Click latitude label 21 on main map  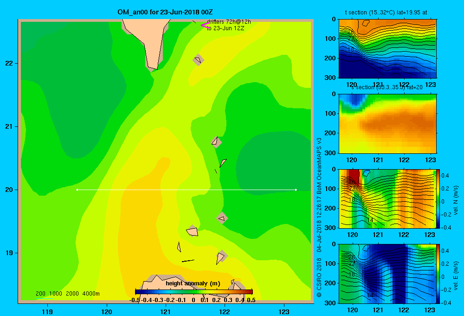(x=9, y=126)
